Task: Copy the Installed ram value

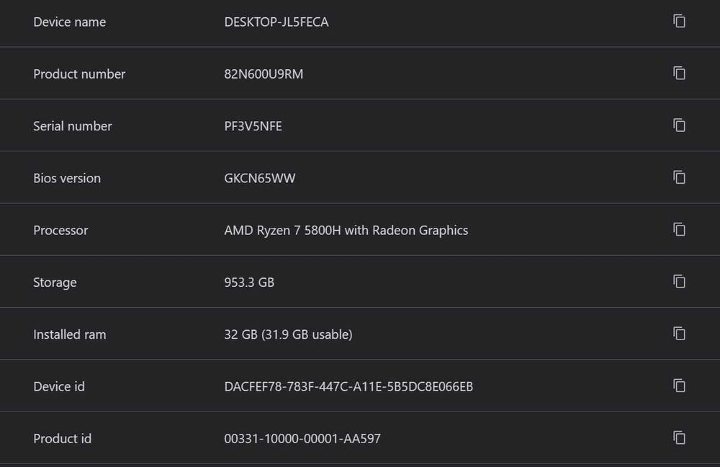Action: coord(679,334)
